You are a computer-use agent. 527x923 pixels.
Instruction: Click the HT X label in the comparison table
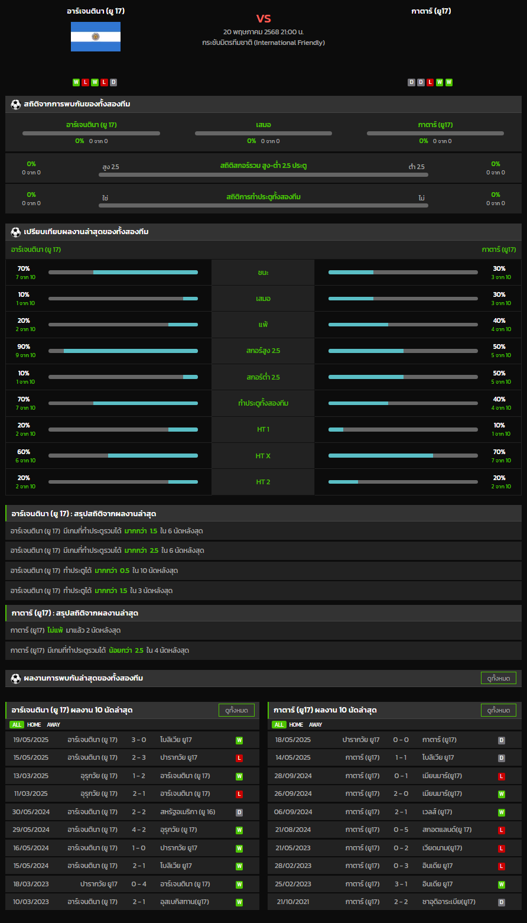(x=263, y=456)
